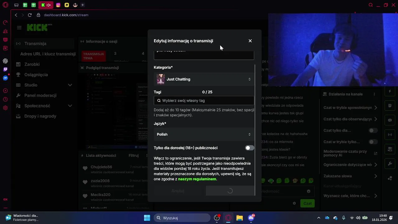The height and width of the screenshot is (224, 398).
Task: Open Dropy i nagrody in the sidebar
Action: pyautogui.click(x=40, y=116)
